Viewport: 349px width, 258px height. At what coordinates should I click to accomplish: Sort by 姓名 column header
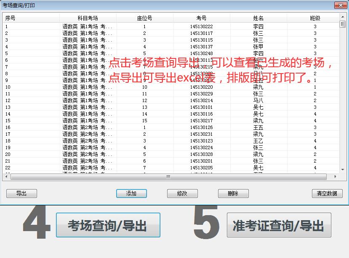[258, 18]
